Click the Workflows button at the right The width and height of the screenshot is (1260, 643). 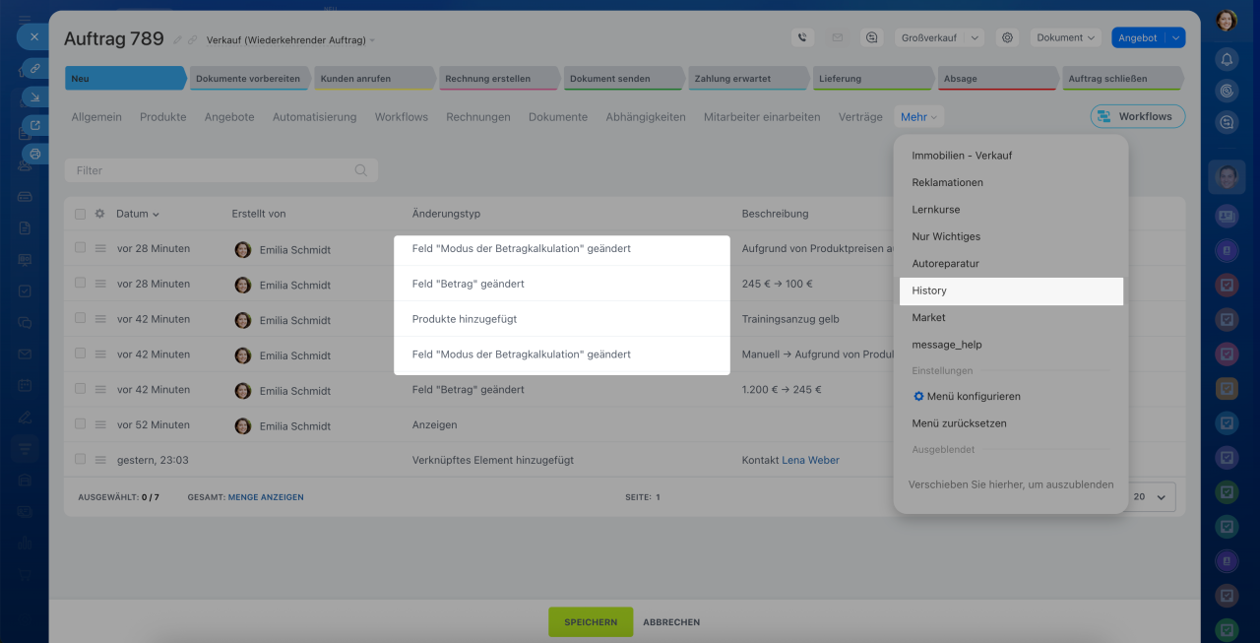click(1138, 116)
